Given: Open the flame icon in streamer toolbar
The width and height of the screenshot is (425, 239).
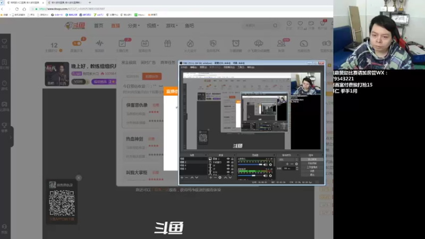Looking at the screenshot, I should pos(190,44).
